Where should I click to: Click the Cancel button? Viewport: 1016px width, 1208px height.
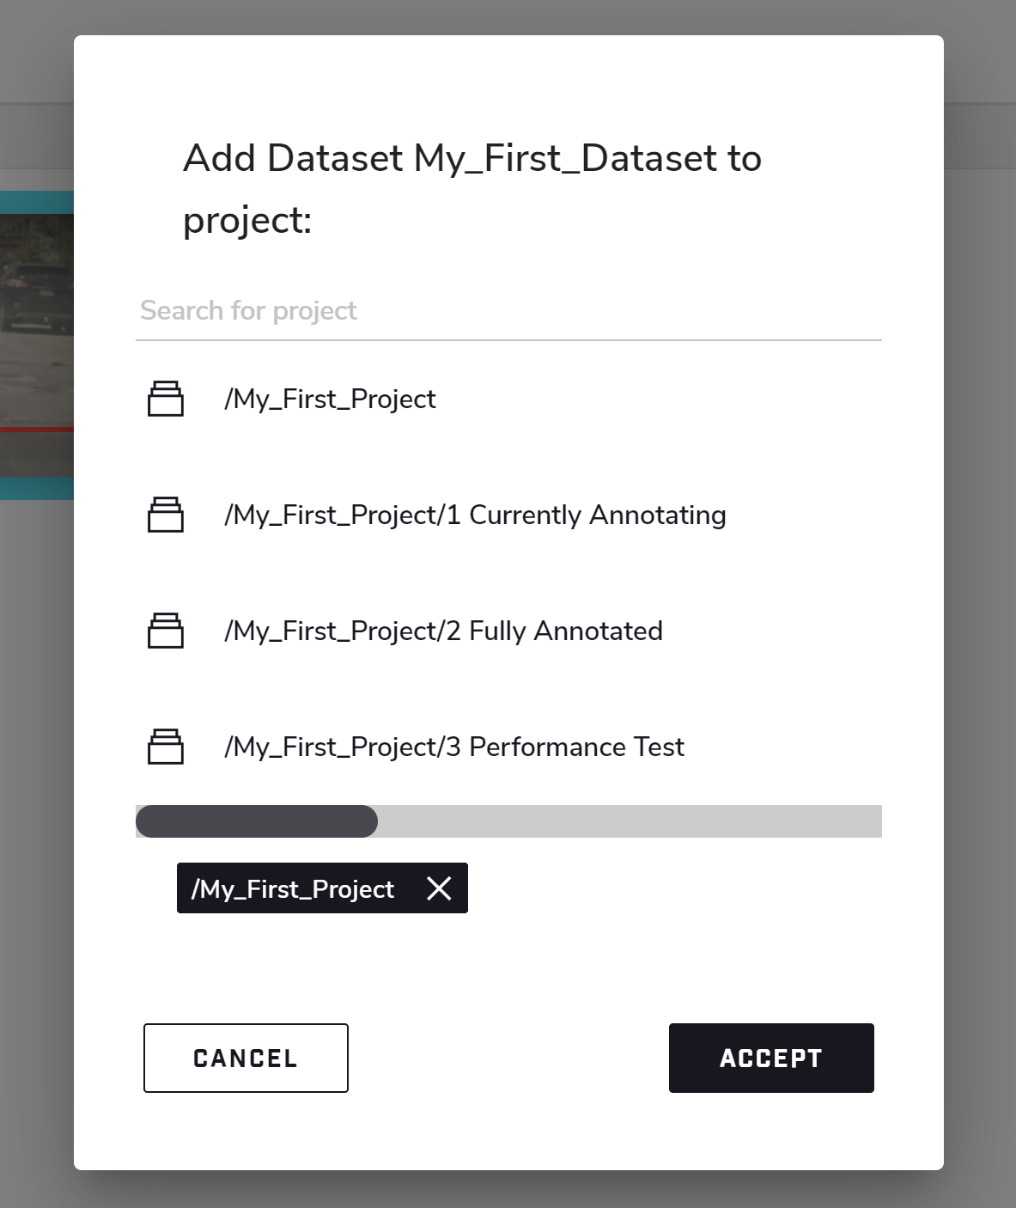245,1058
